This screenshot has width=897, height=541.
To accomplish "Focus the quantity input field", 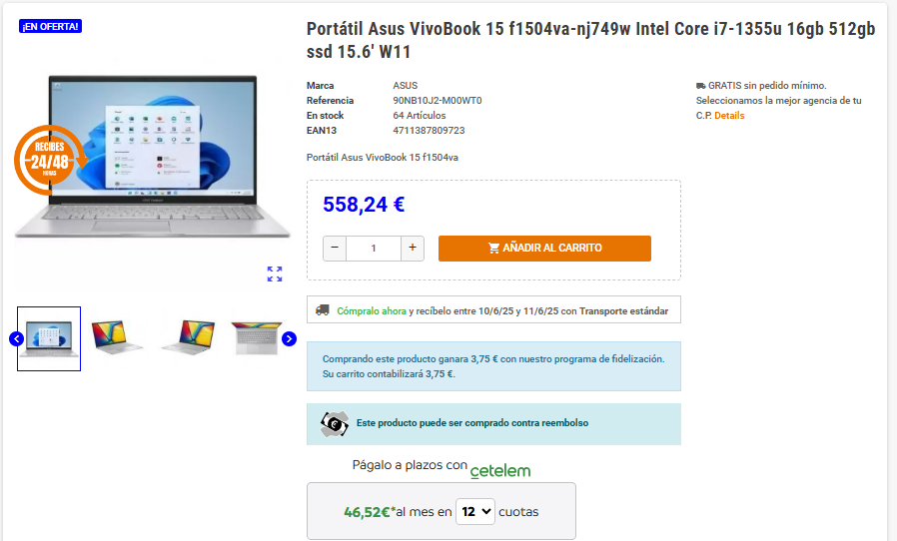I will [374, 249].
